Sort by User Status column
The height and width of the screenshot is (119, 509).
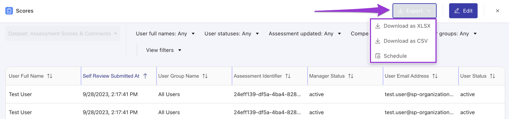point(492,76)
